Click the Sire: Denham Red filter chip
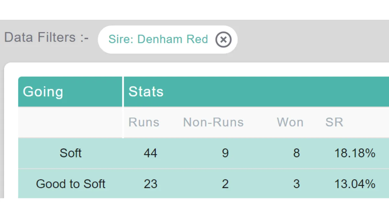Screen dimensions: 389x218 click(168, 40)
